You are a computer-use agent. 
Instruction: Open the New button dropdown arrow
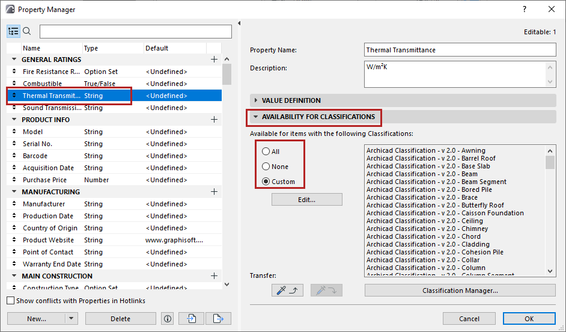[x=71, y=319]
